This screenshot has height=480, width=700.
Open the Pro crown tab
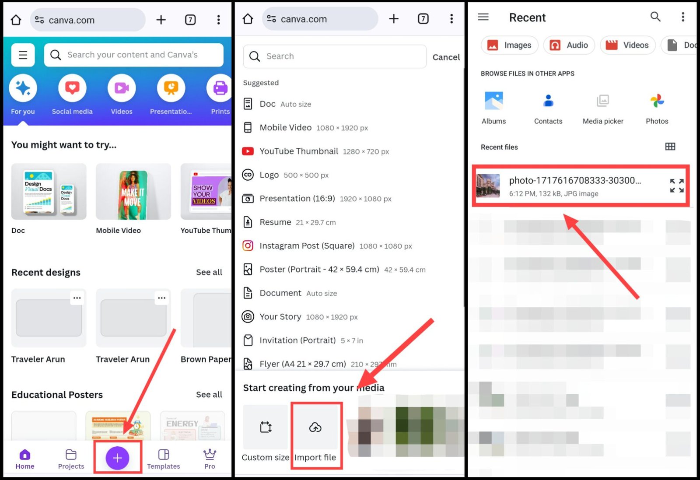click(210, 459)
